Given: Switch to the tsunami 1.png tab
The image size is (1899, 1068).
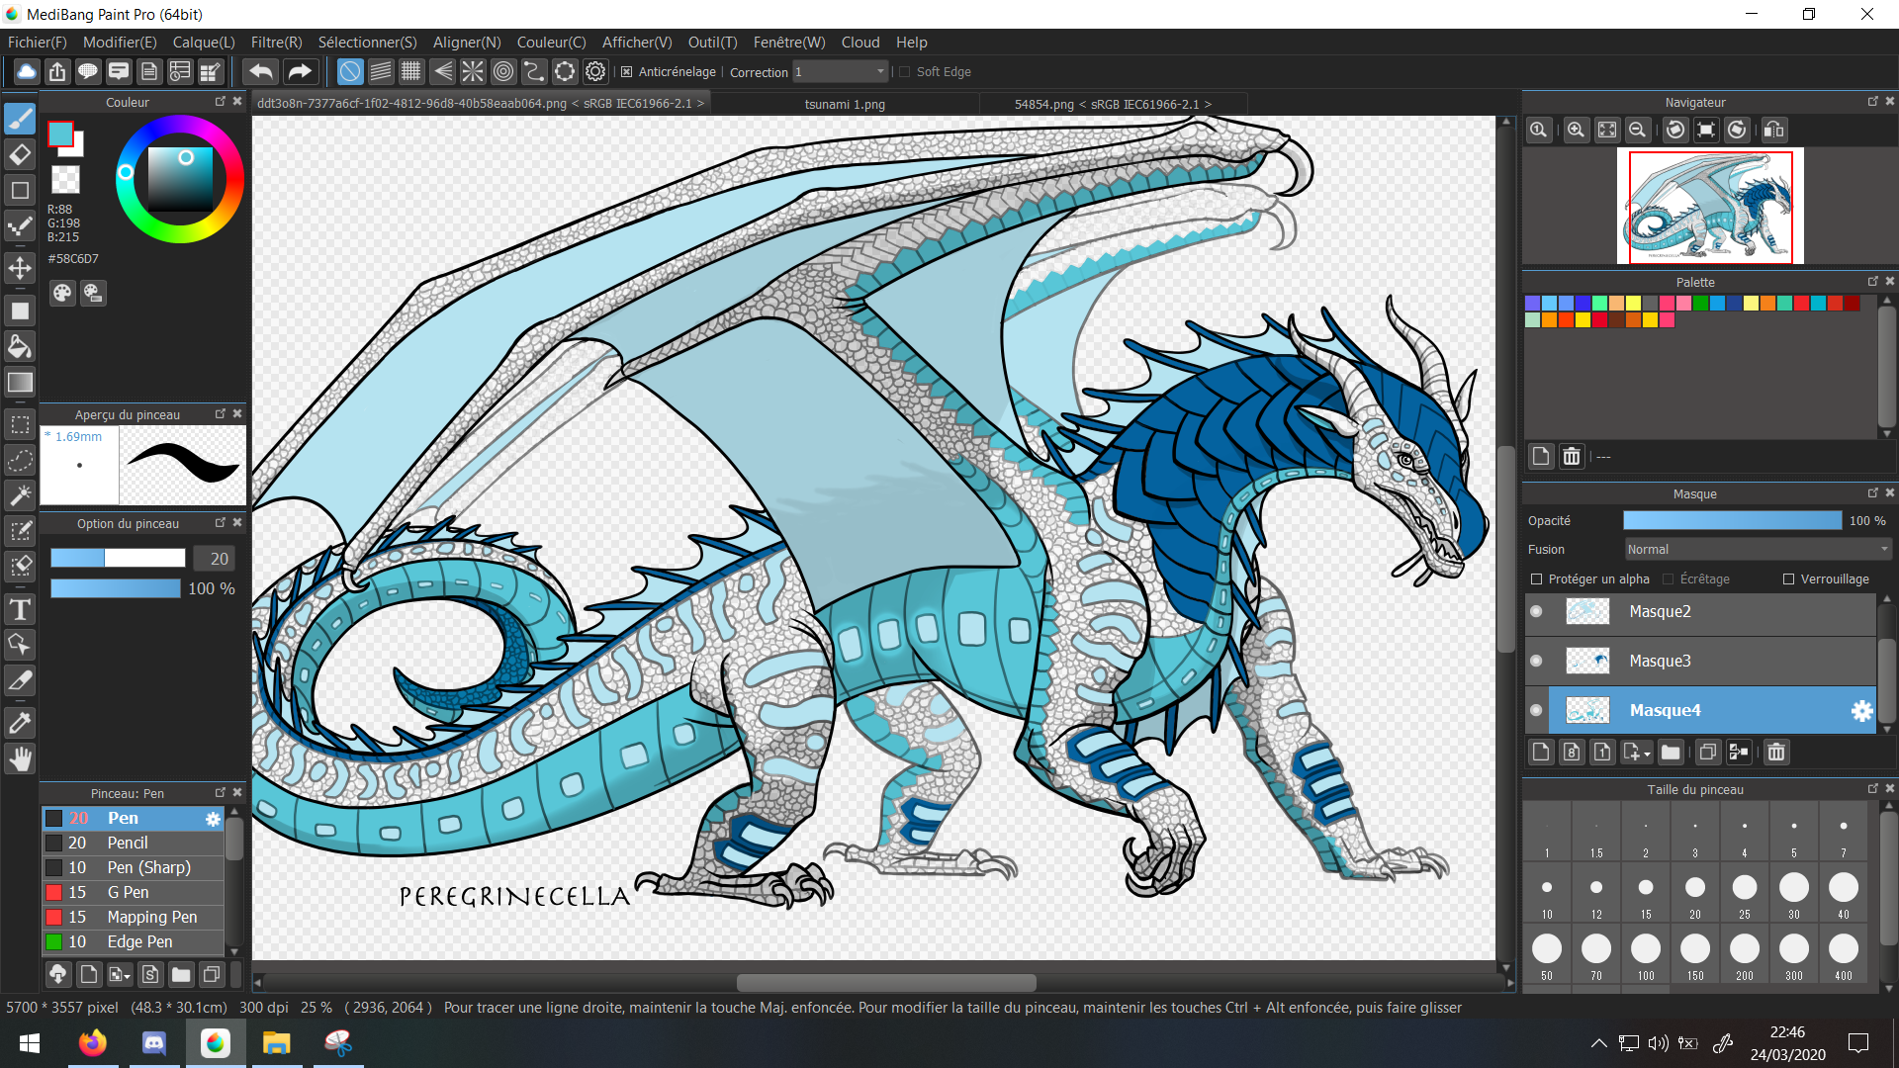Looking at the screenshot, I should (x=844, y=104).
